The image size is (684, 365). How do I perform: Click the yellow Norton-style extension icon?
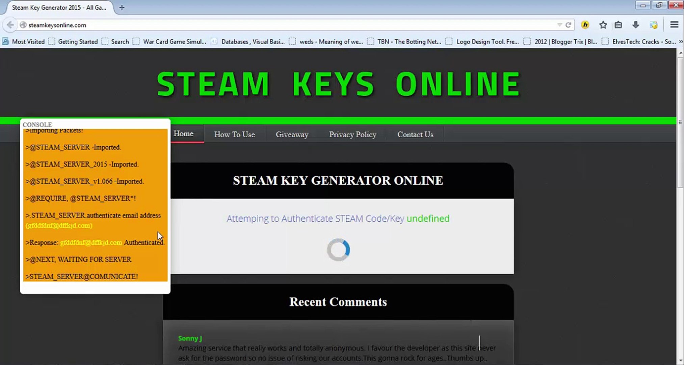[585, 25]
